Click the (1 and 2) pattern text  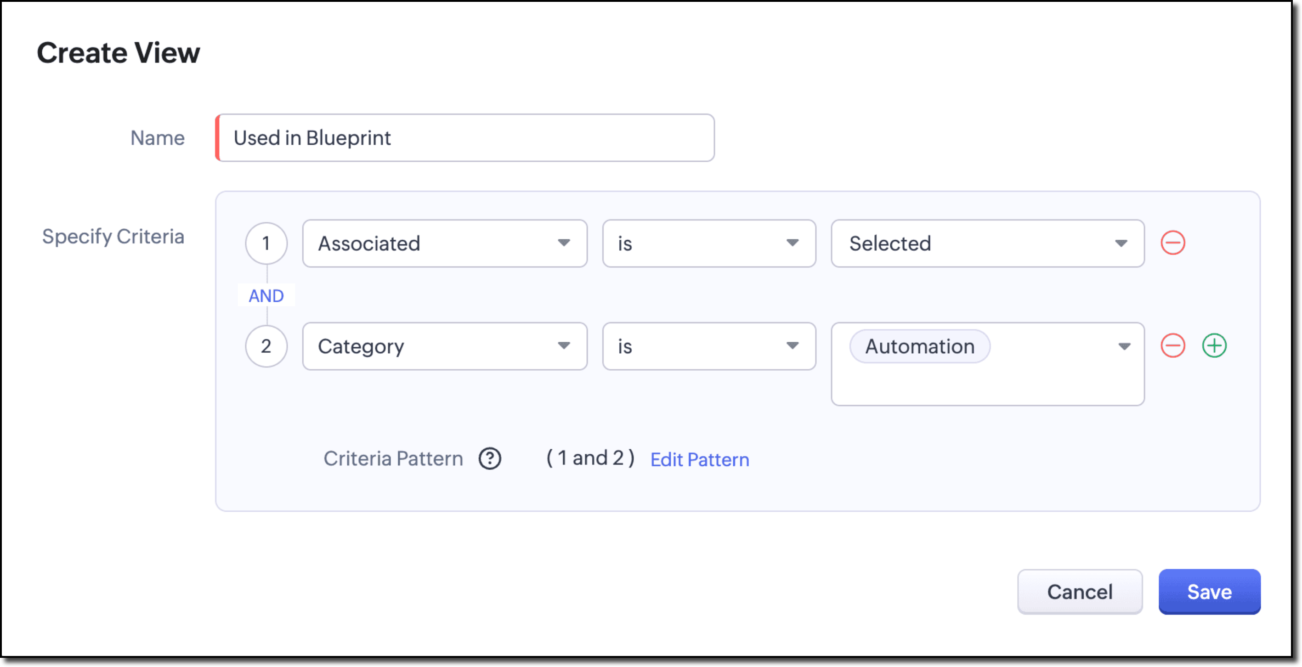pos(590,458)
